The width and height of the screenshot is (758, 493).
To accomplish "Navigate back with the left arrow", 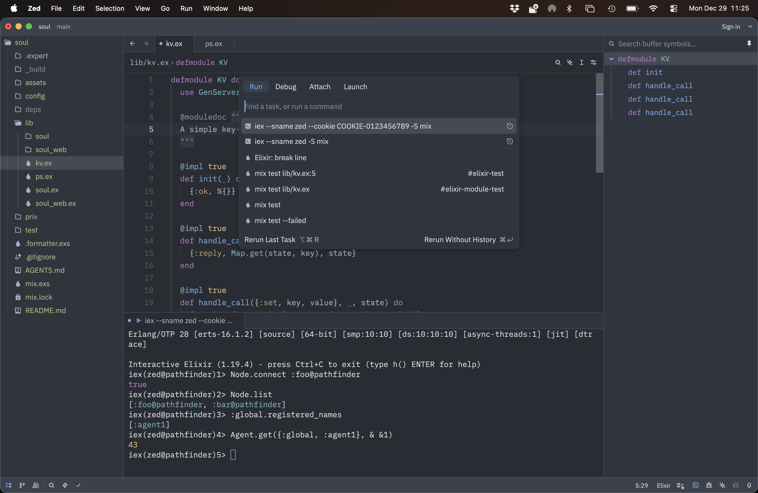I will click(133, 44).
